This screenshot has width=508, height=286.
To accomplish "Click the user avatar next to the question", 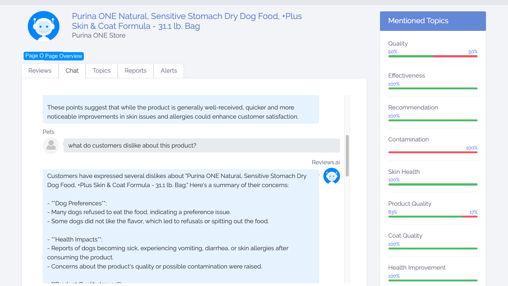I will (x=51, y=146).
